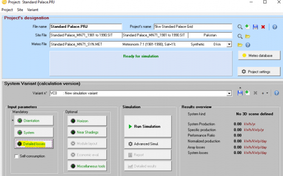The image size is (283, 176).
Task: Click the Detailed results button
Action: (148, 166)
